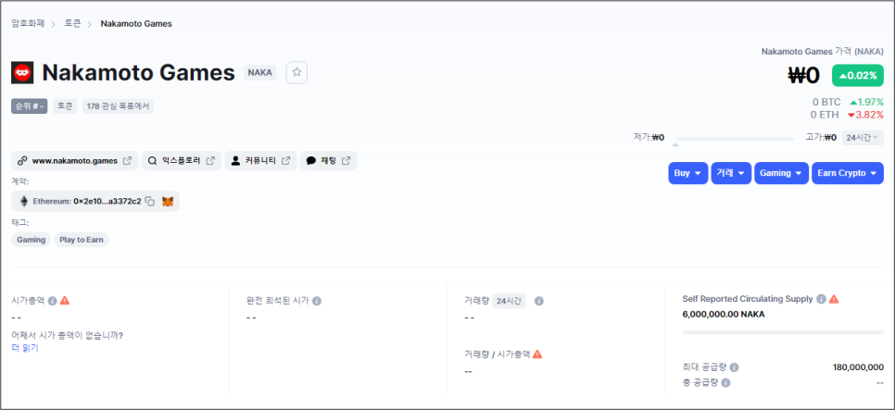Go to 암호화폐 breadcrumb
Viewport: 895px width, 410px height.
(29, 23)
